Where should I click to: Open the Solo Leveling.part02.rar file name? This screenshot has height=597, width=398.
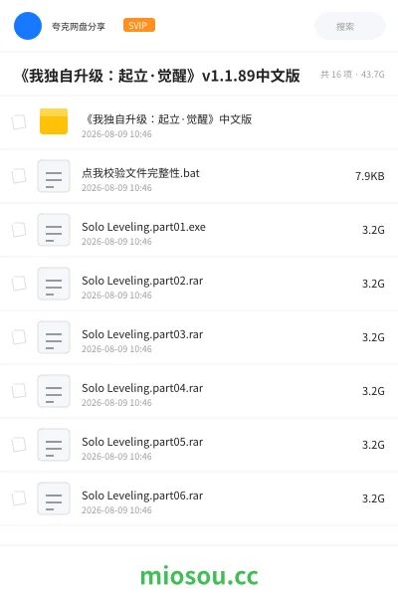[142, 281]
